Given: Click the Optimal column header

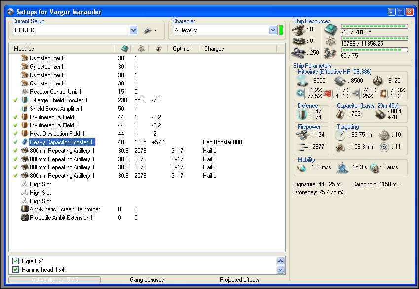Looking at the screenshot, I should (x=182, y=49).
